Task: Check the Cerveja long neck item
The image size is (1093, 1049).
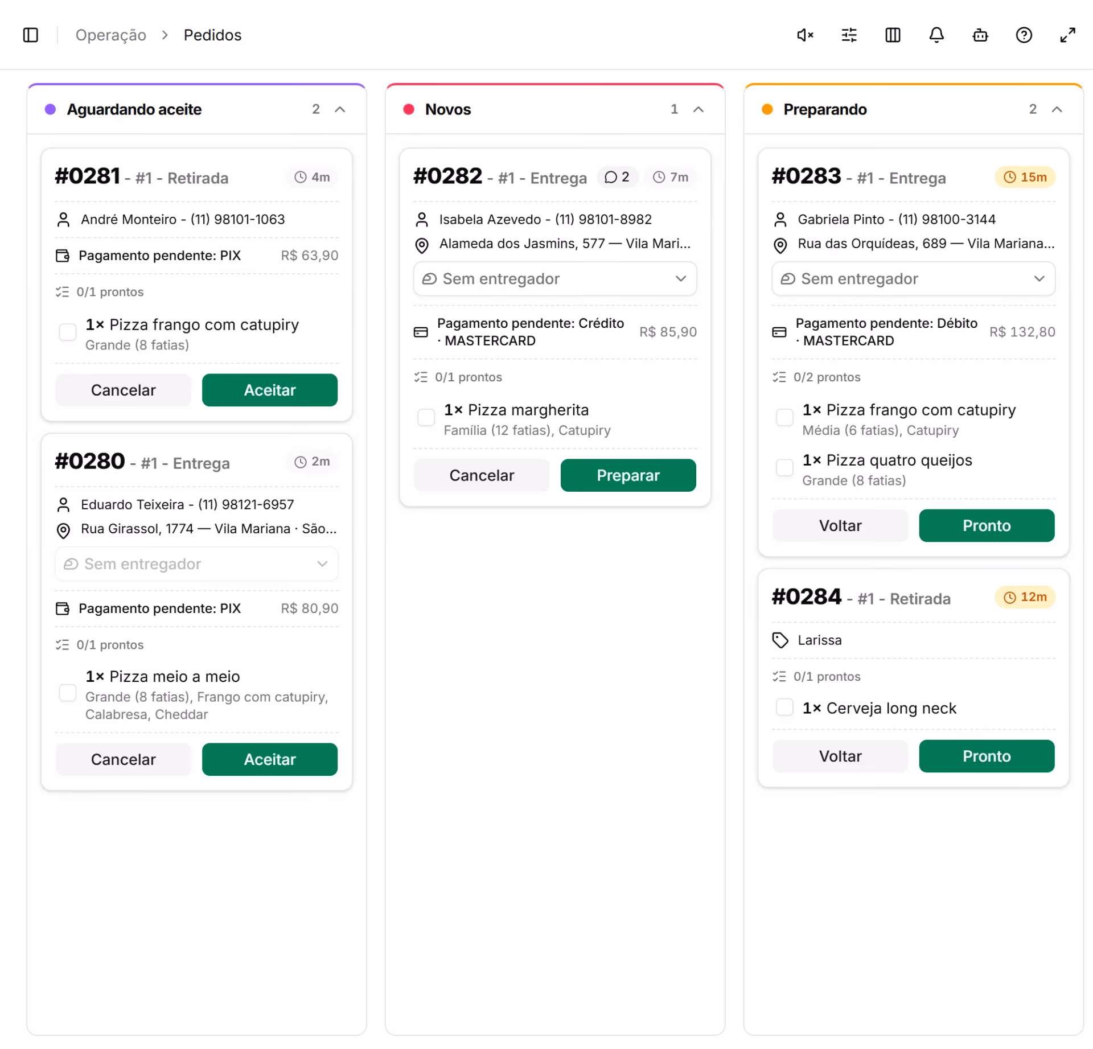Action: tap(784, 707)
